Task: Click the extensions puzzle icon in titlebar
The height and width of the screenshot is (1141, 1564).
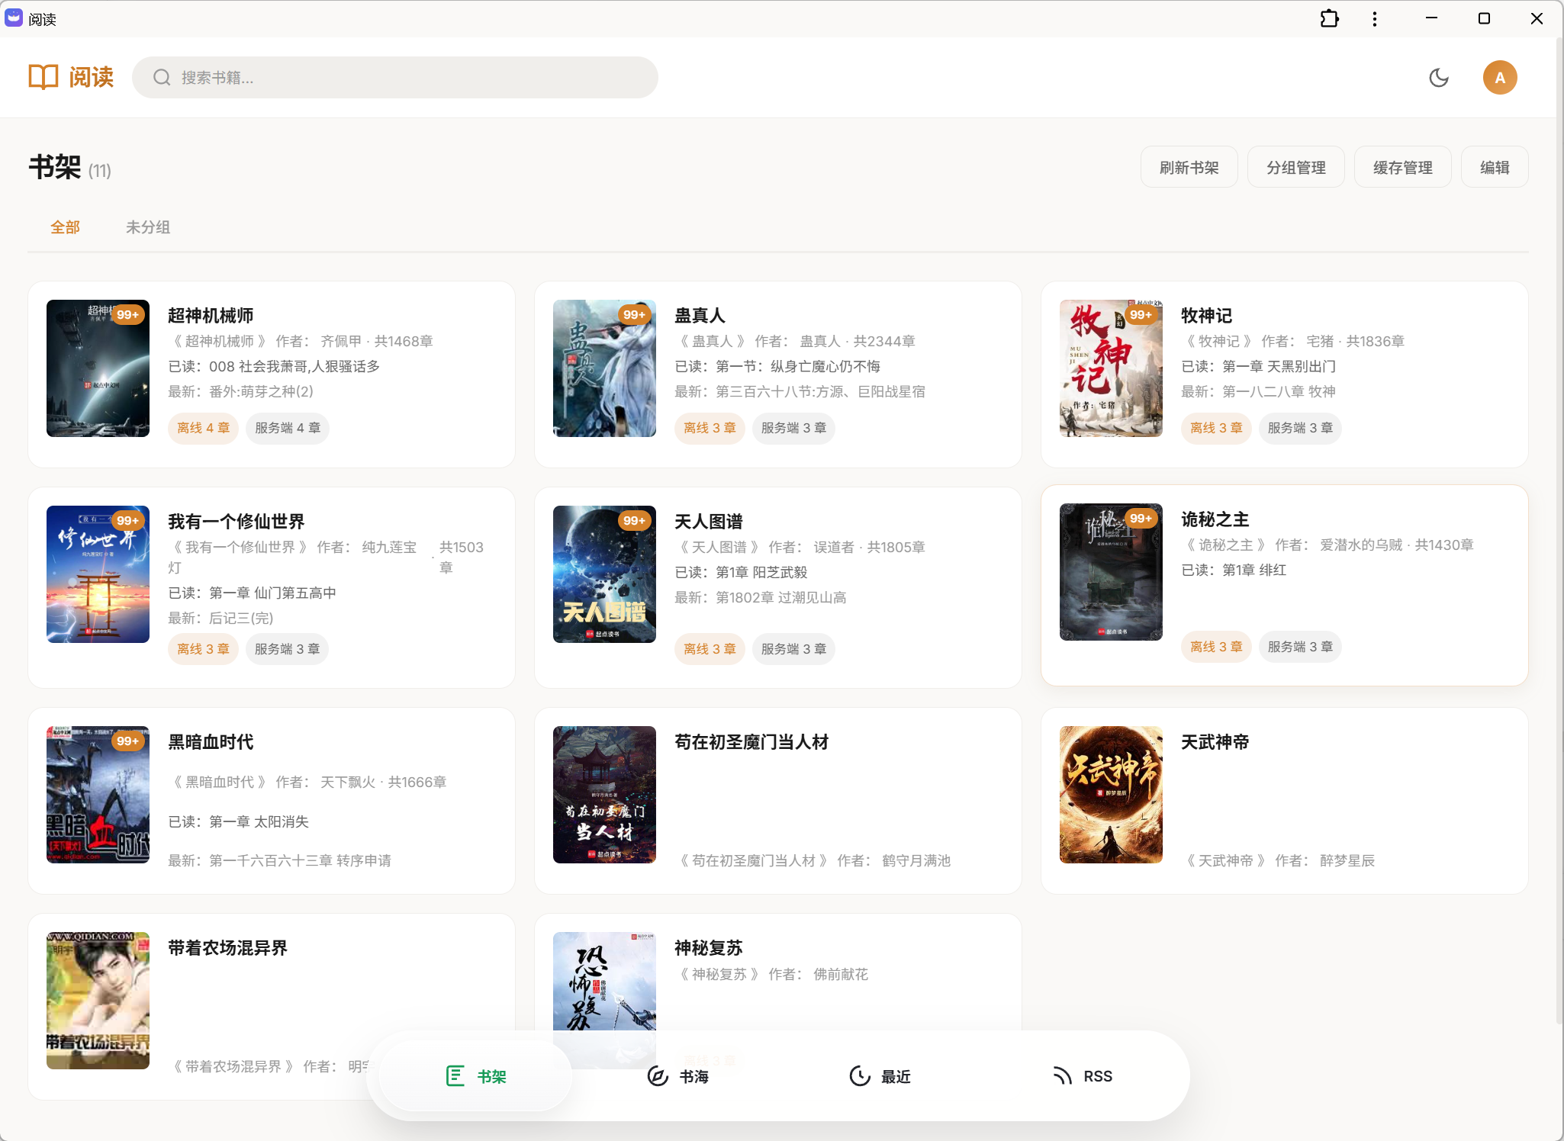Action: 1329,18
